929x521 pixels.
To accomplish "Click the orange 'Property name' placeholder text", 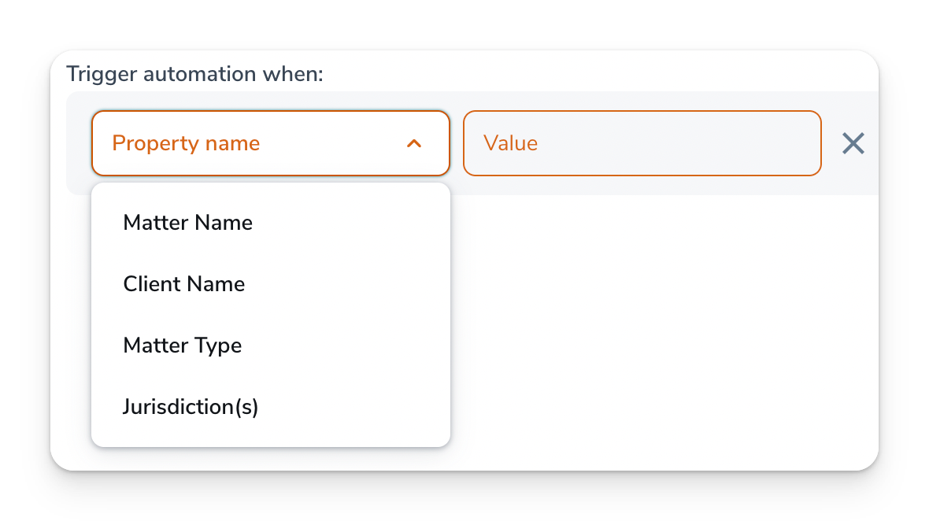I will pyautogui.click(x=186, y=143).
